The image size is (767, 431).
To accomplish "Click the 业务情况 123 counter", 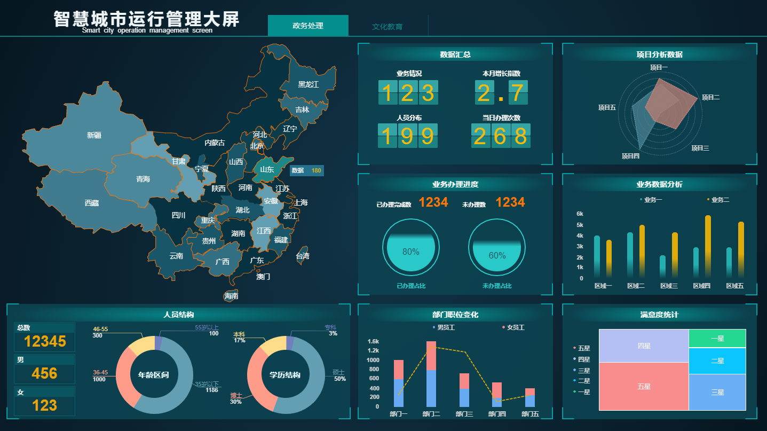I will (x=408, y=92).
